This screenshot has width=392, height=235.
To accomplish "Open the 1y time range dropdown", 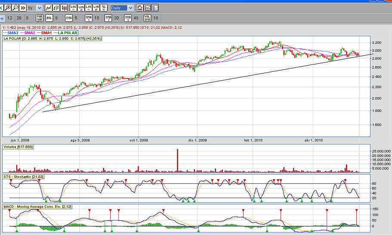I will click(x=39, y=8).
